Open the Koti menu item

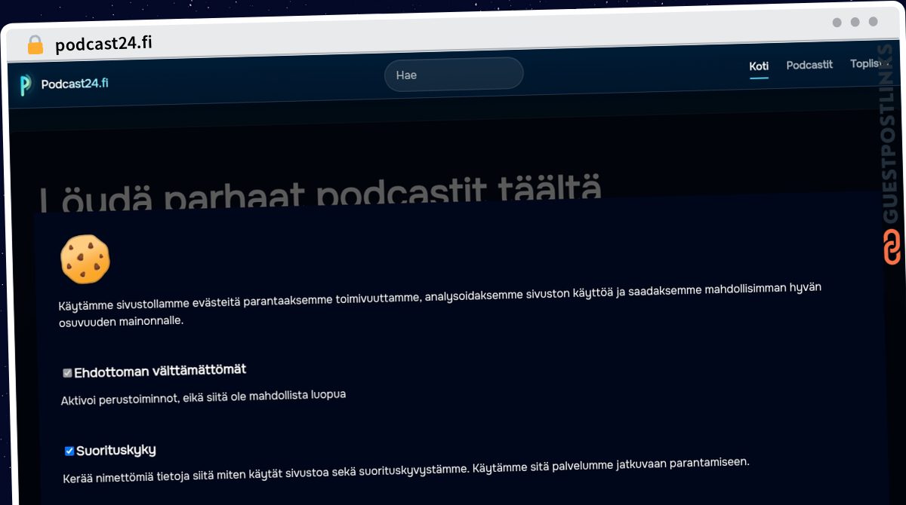click(x=759, y=66)
